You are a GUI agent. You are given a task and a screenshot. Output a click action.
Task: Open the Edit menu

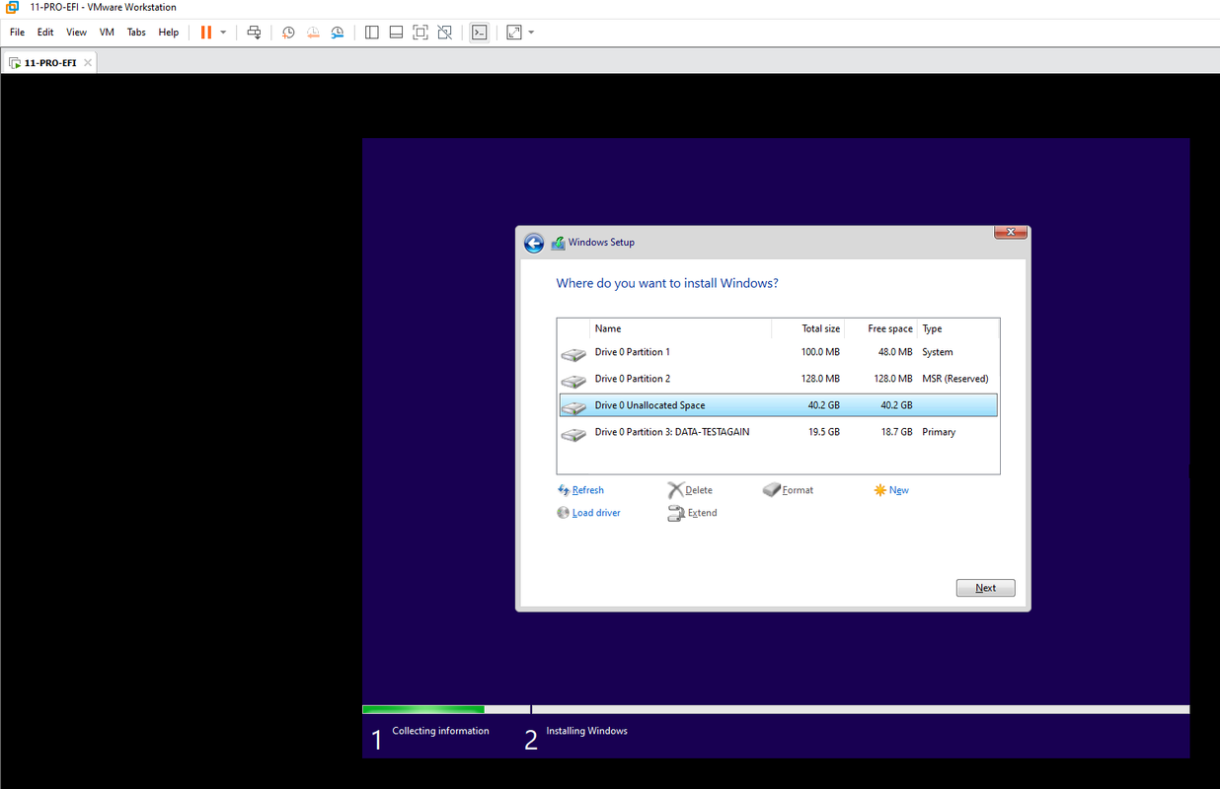pos(45,33)
